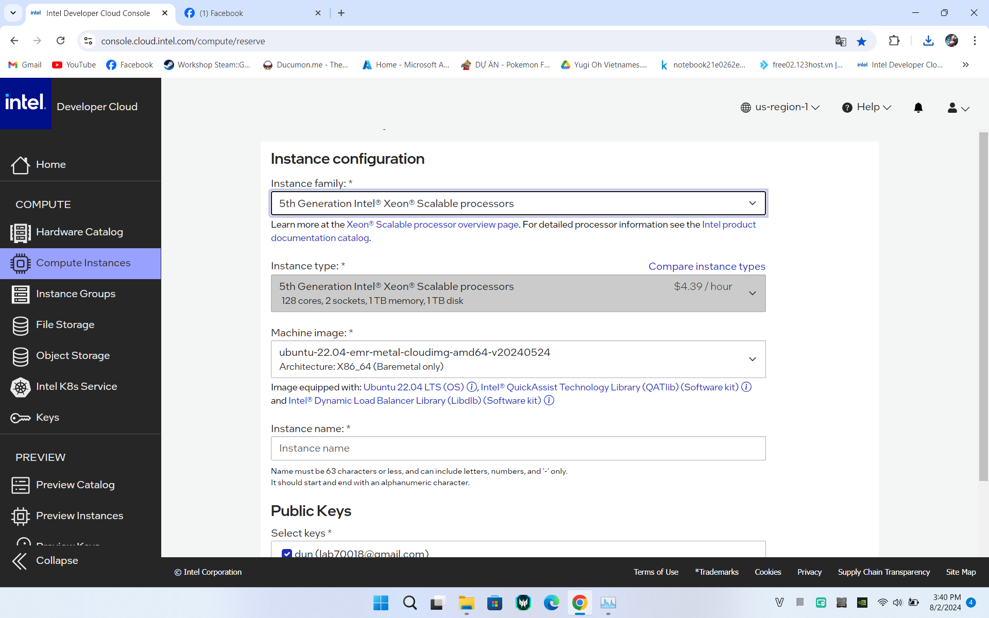
Task: Open the Instance family dropdown
Action: pos(518,203)
